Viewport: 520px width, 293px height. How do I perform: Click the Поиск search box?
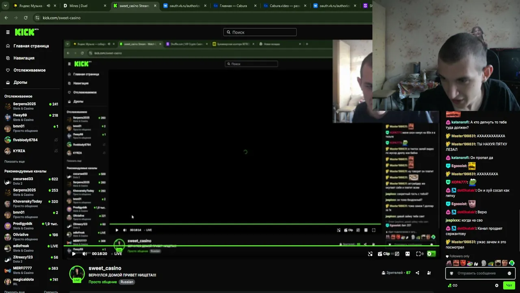pyautogui.click(x=260, y=32)
